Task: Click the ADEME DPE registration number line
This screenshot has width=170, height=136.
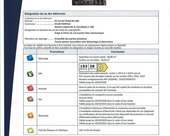Action: (107, 79)
